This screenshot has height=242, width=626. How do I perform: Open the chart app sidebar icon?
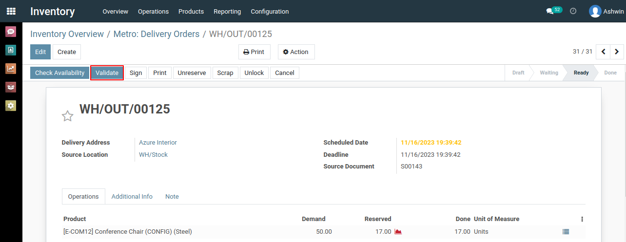tap(11, 69)
